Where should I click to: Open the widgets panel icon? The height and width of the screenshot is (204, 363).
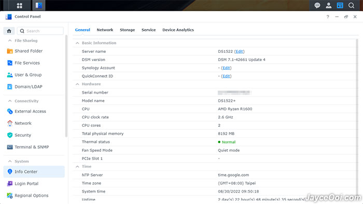340,5
